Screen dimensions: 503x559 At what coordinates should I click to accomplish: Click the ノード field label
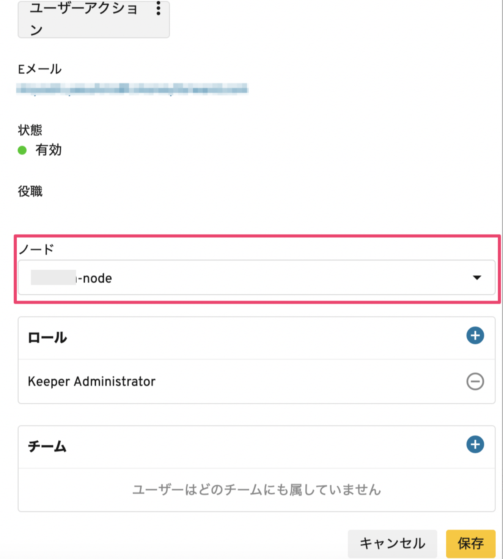(36, 249)
